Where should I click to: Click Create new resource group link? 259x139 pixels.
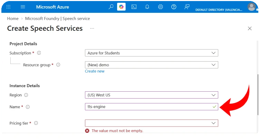95,71
